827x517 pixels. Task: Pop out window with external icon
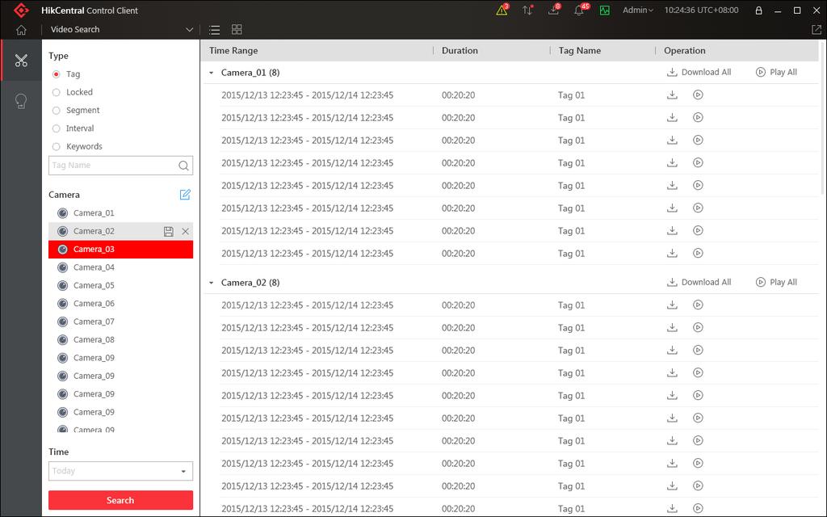[x=817, y=30]
